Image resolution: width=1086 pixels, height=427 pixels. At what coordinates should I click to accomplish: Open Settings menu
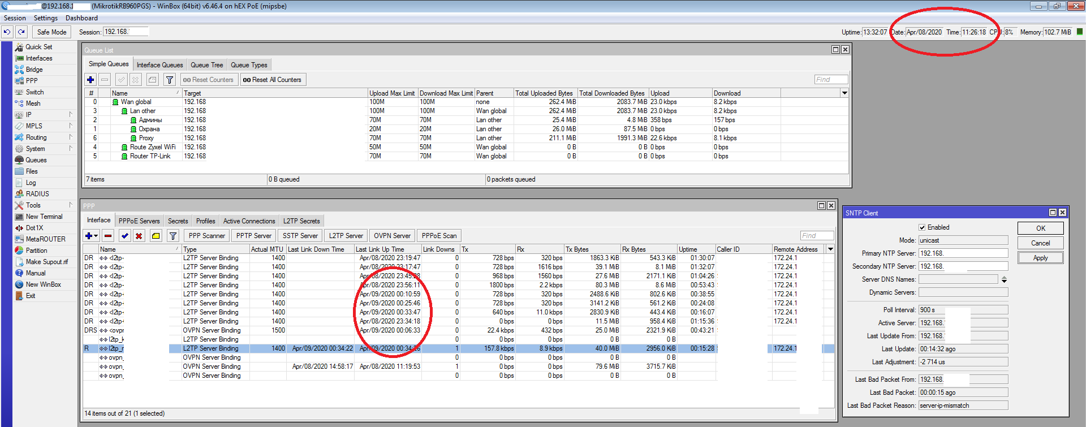(46, 18)
